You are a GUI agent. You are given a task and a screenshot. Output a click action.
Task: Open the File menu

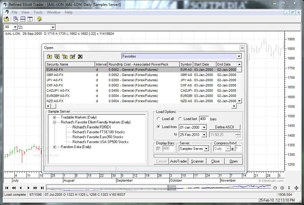pyautogui.click(x=15, y=12)
